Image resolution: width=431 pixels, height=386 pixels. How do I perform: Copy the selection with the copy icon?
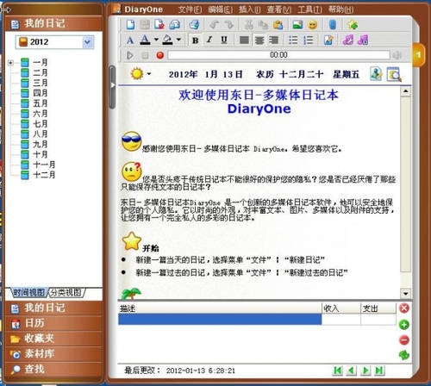point(263,25)
